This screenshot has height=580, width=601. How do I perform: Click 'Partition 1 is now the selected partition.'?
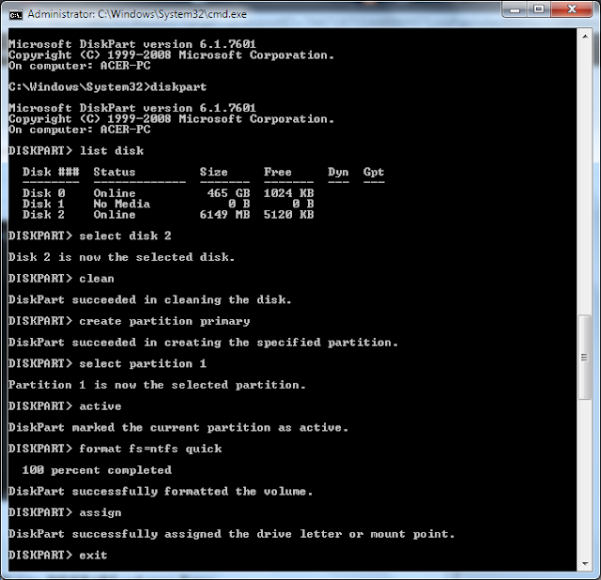[157, 385]
